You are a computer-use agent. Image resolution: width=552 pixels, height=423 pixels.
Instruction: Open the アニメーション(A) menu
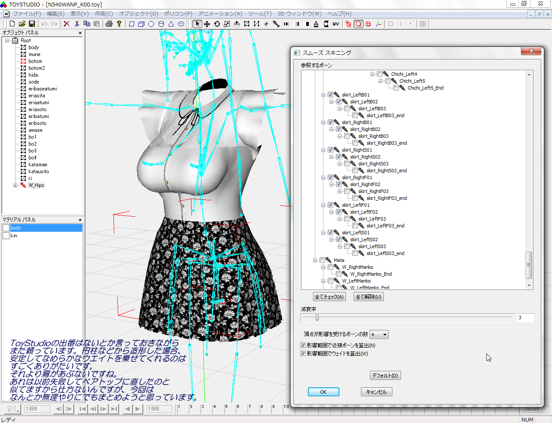(x=220, y=14)
